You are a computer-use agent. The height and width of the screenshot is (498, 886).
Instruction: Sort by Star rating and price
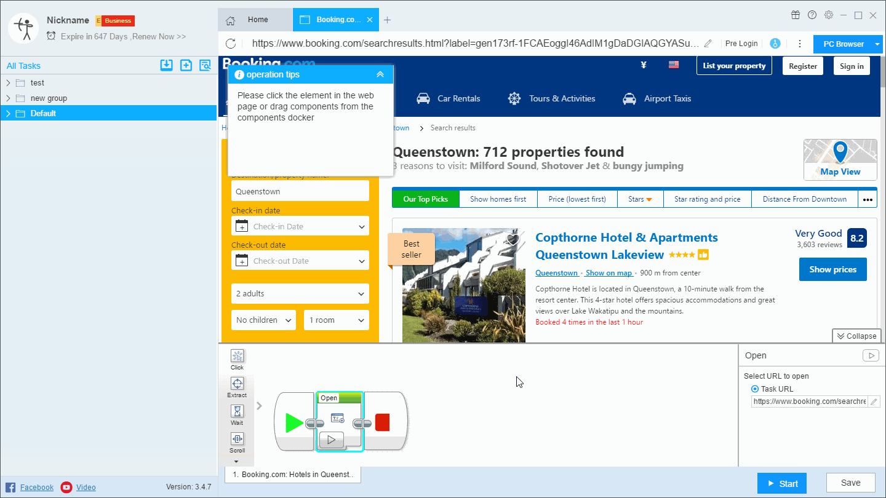[x=708, y=199]
